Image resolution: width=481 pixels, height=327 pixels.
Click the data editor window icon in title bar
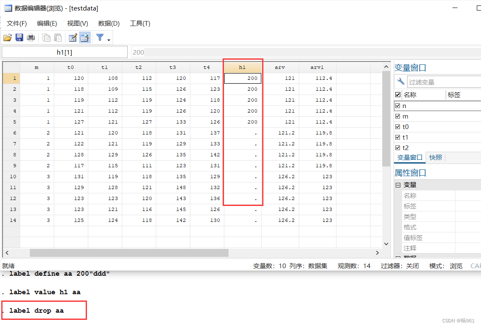[8, 8]
